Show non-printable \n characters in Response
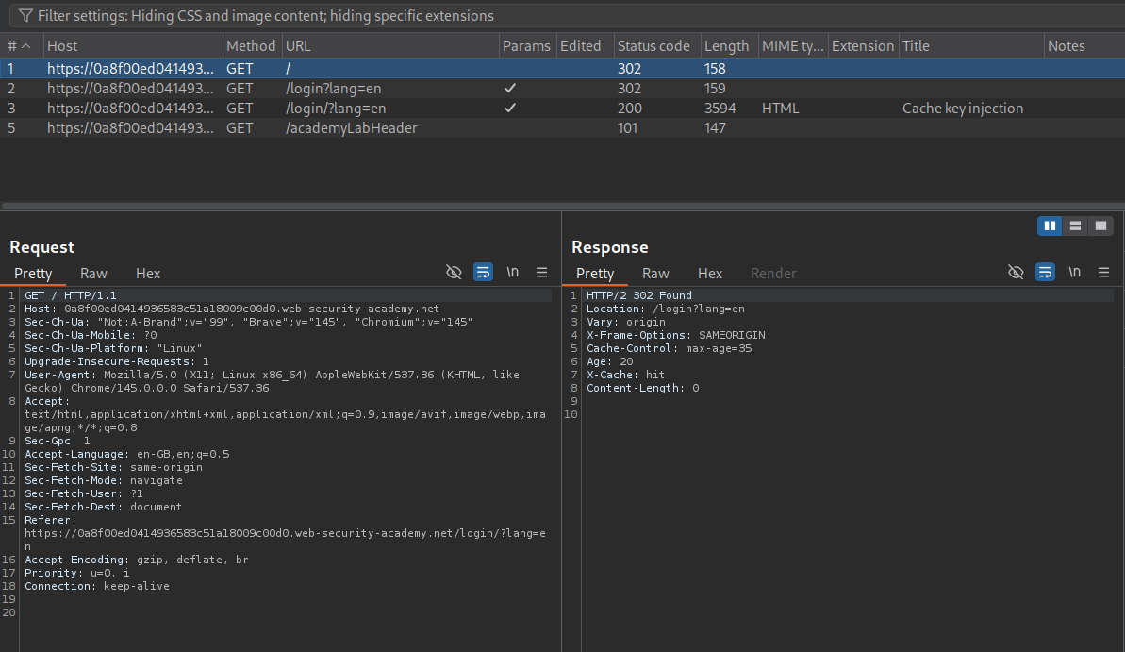The width and height of the screenshot is (1125, 652). pos(1074,273)
